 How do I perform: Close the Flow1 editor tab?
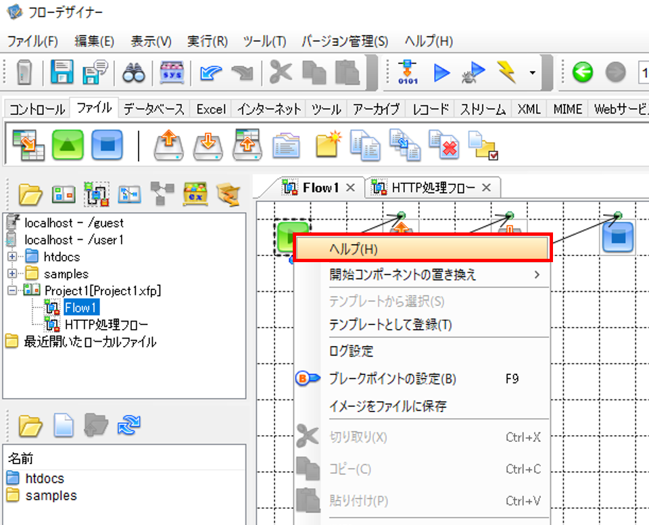[351, 188]
